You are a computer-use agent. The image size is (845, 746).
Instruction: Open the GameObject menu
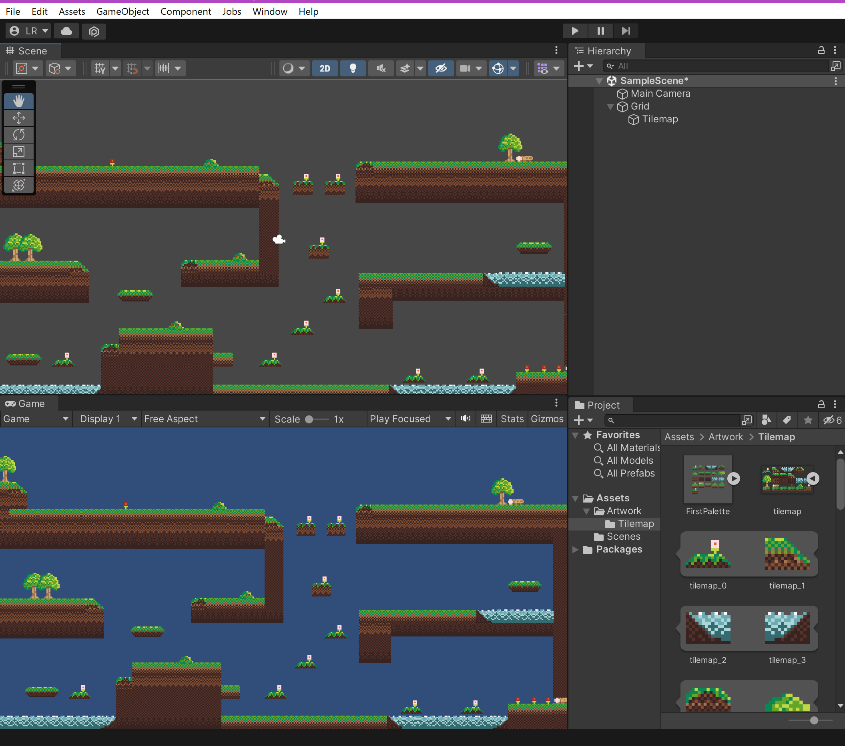pyautogui.click(x=122, y=11)
